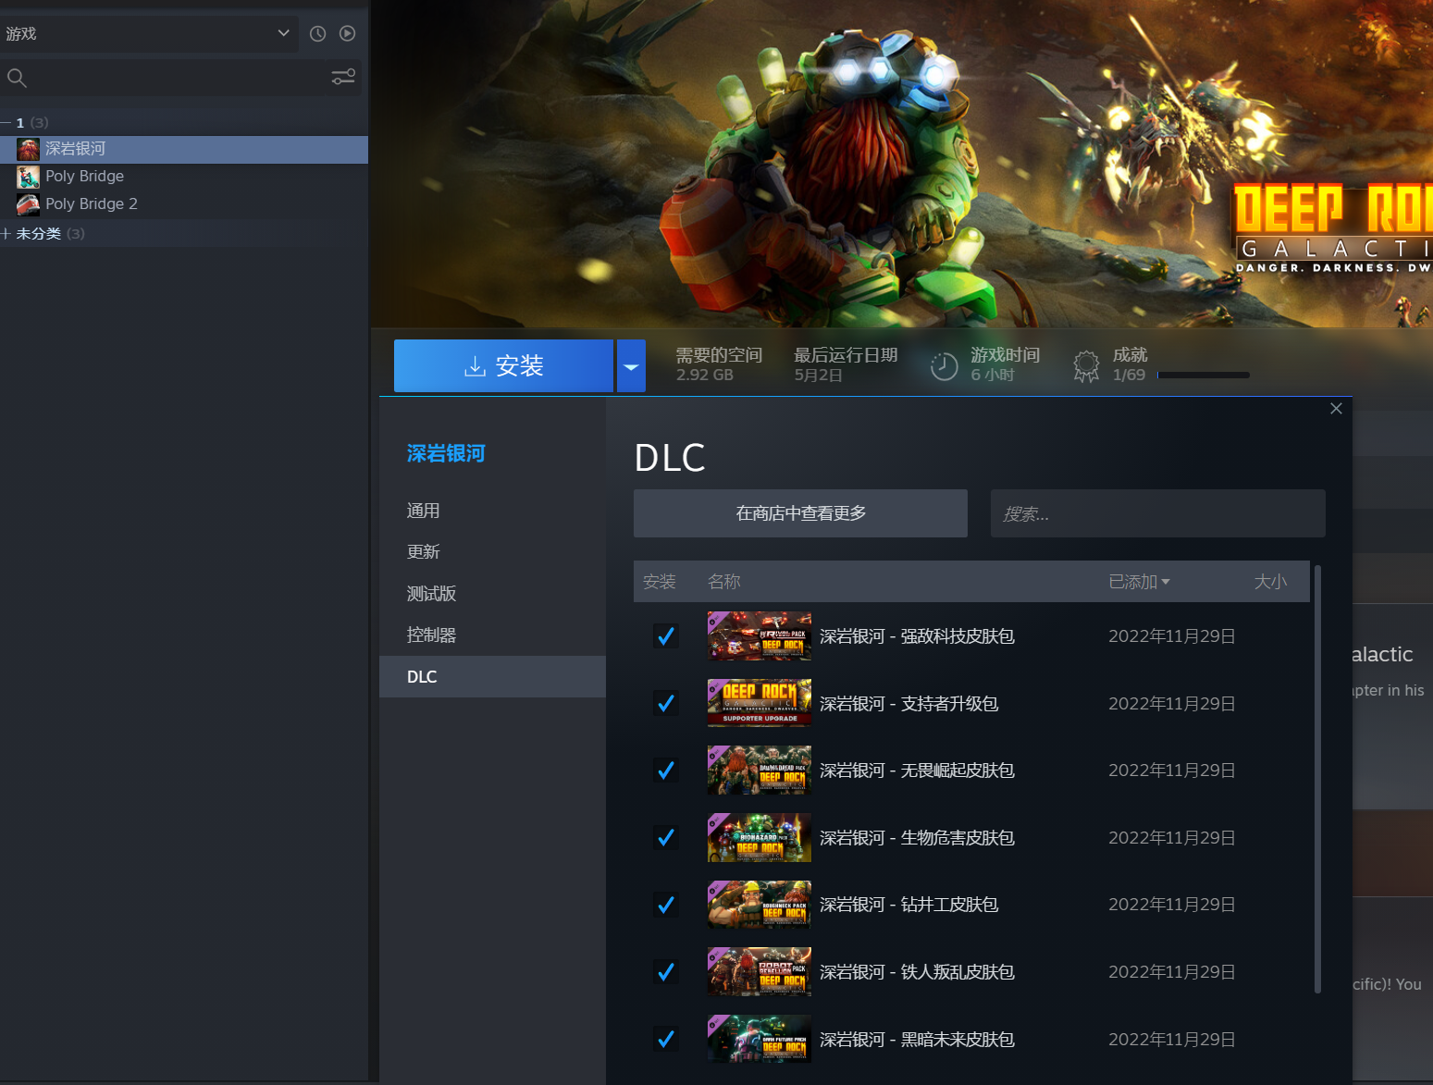Image resolution: width=1433 pixels, height=1085 pixels.
Task: Sort DLC by 名称 column header
Action: (x=724, y=582)
